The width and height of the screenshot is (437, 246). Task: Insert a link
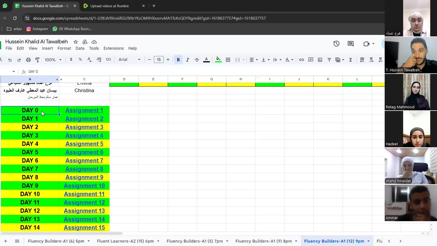coord(301,59)
